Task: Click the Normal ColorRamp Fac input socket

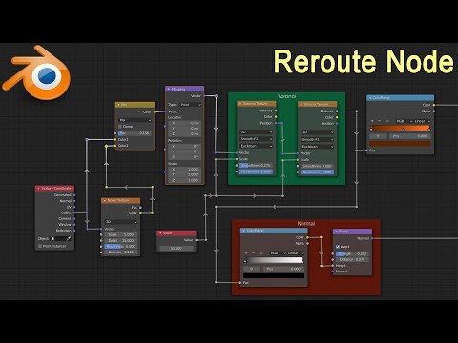Action: pyautogui.click(x=240, y=282)
